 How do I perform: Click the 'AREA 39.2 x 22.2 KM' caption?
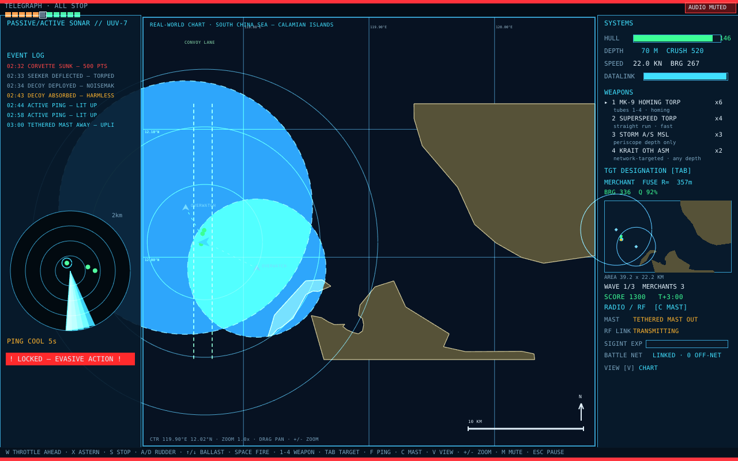(634, 277)
